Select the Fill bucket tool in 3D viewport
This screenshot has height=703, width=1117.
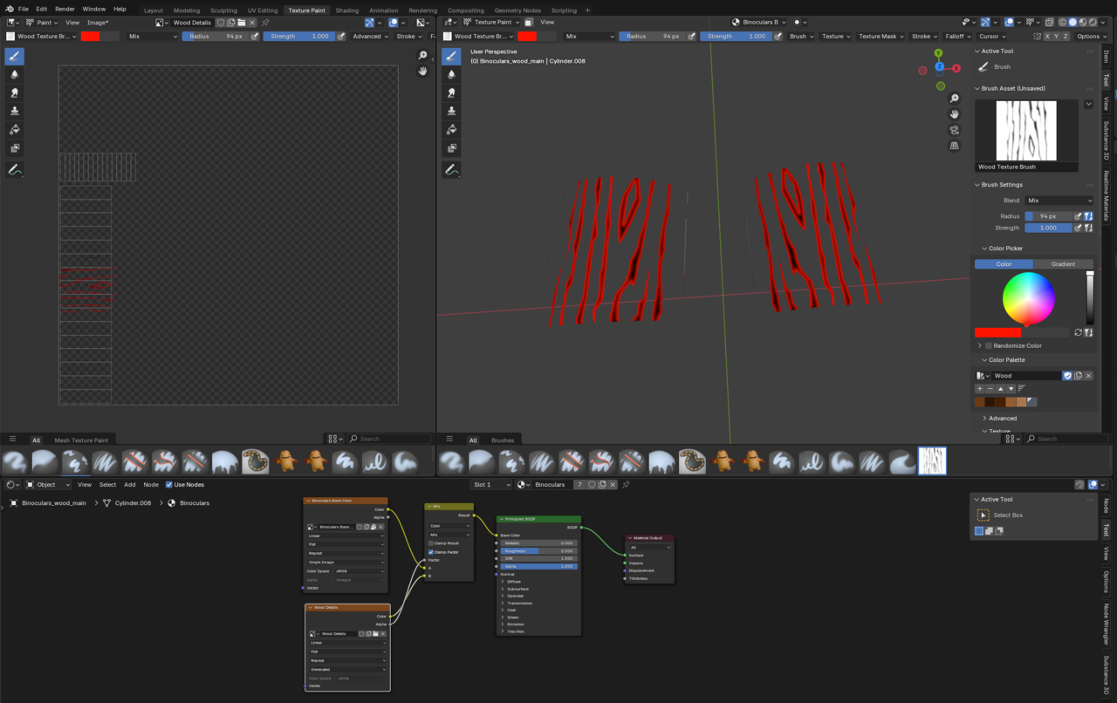pos(451,129)
